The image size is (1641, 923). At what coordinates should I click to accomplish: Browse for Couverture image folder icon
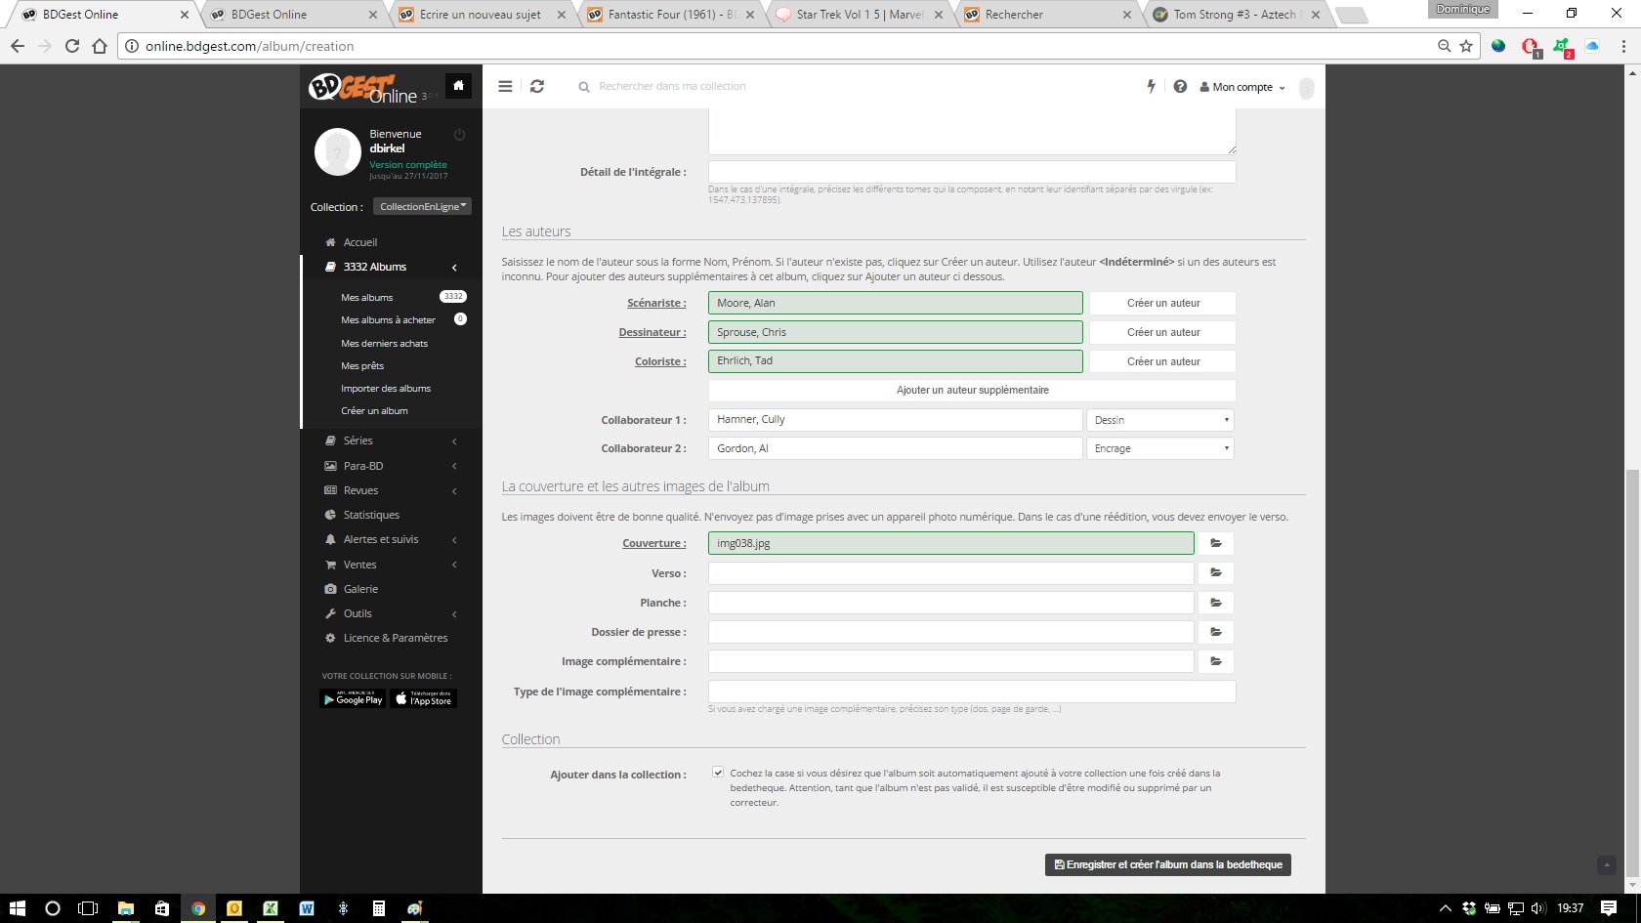[x=1216, y=543]
